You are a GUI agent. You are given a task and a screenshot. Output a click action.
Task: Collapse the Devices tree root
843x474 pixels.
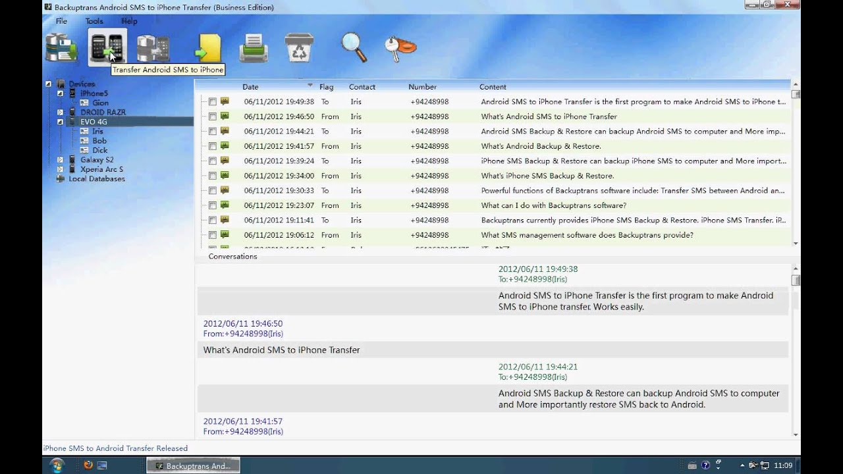[49, 84]
